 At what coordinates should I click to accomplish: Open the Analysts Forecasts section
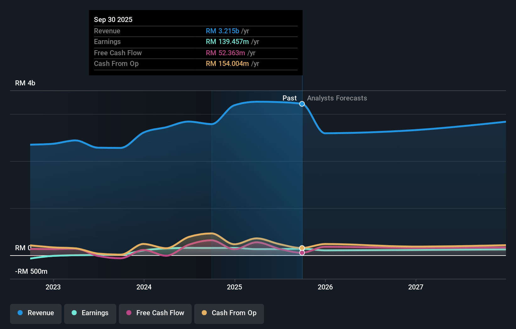point(337,98)
